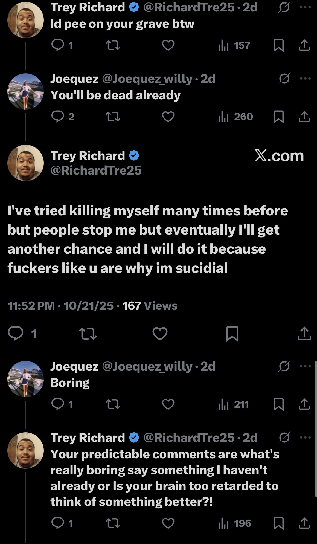Bookmark the main post from 11:52 PM
The image size is (317, 544).
point(232,334)
